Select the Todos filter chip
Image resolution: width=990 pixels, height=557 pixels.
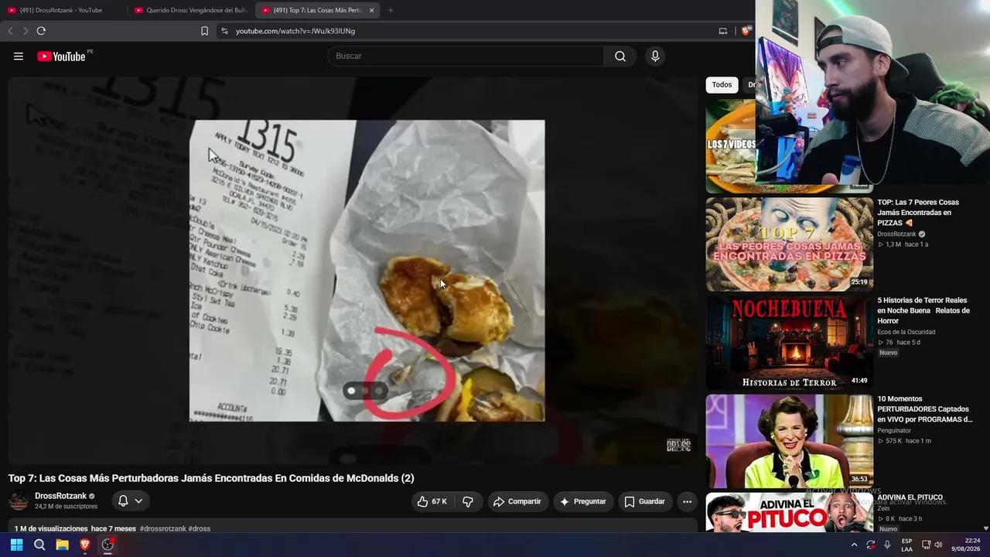point(722,85)
